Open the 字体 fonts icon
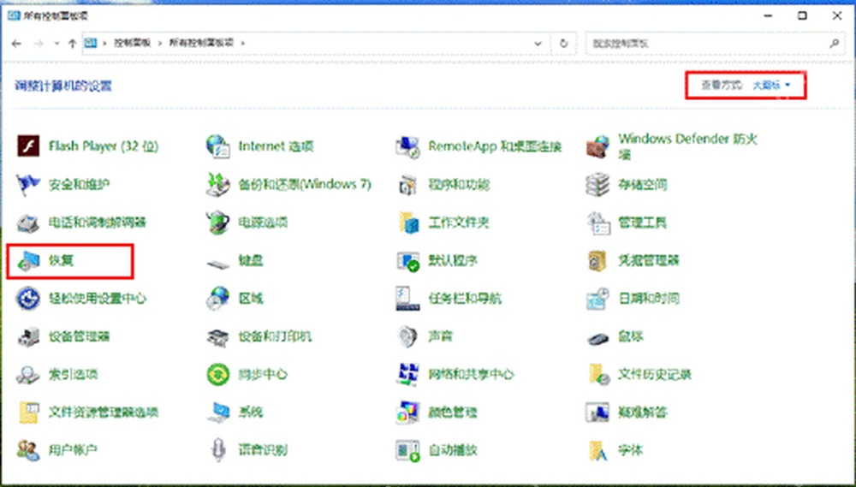The width and height of the screenshot is (856, 487). pos(597,450)
